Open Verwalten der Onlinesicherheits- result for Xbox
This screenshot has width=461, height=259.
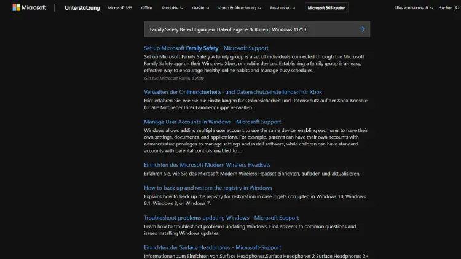point(233,92)
